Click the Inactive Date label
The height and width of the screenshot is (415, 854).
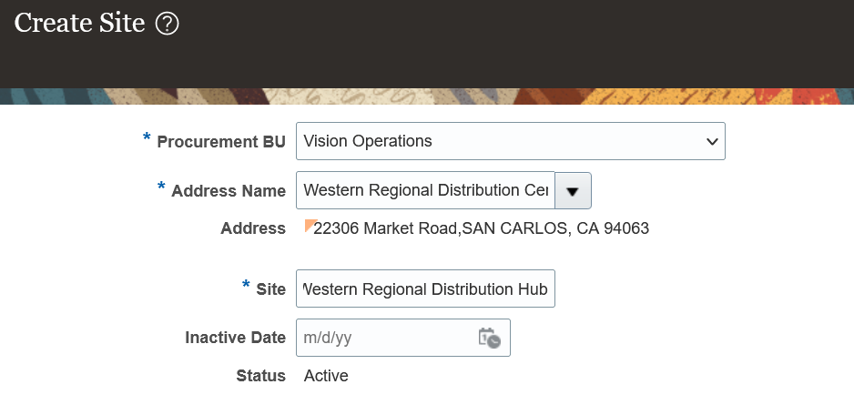235,338
